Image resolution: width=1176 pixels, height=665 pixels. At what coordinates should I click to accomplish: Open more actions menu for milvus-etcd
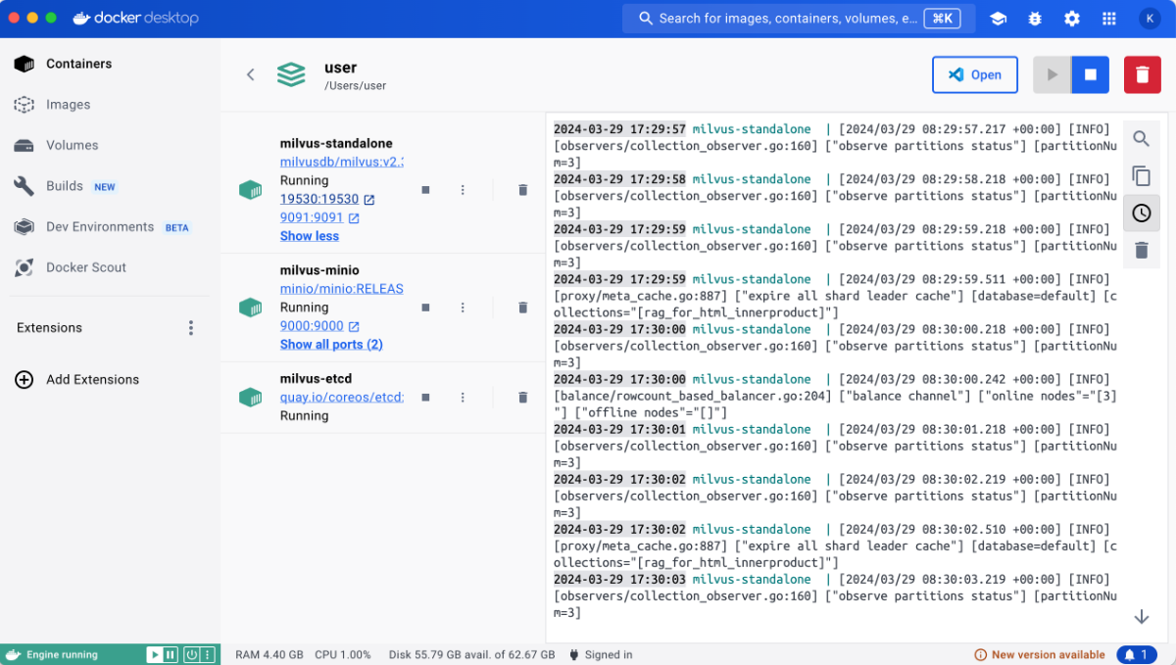[x=463, y=398]
